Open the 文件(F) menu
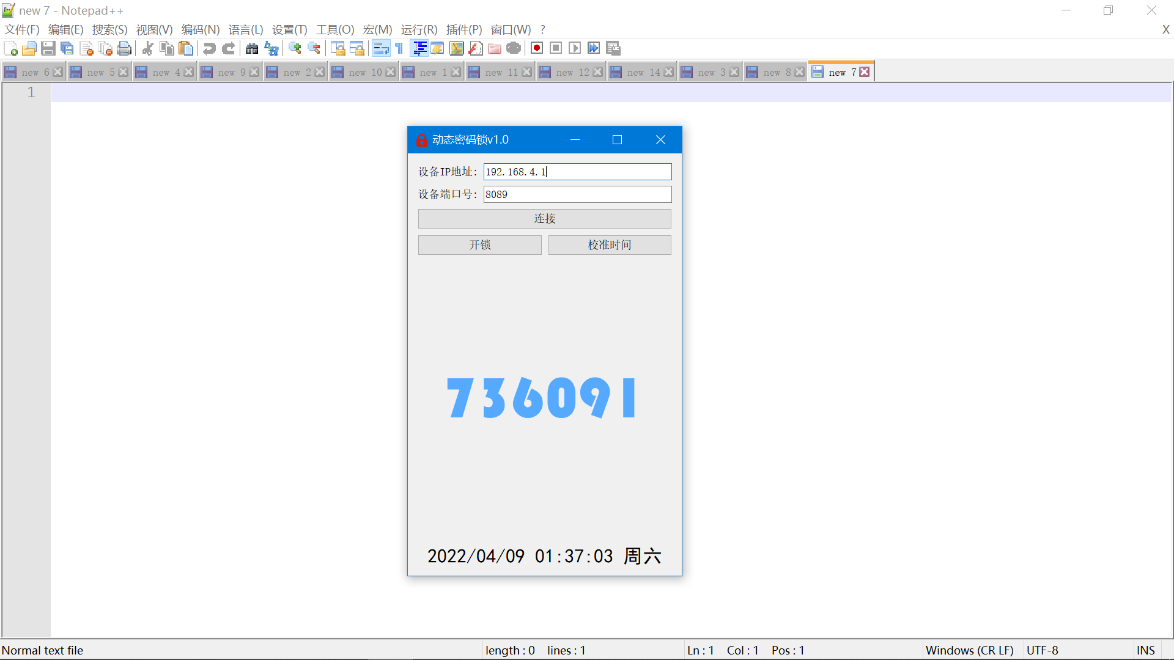Image resolution: width=1174 pixels, height=660 pixels. pyautogui.click(x=22, y=29)
